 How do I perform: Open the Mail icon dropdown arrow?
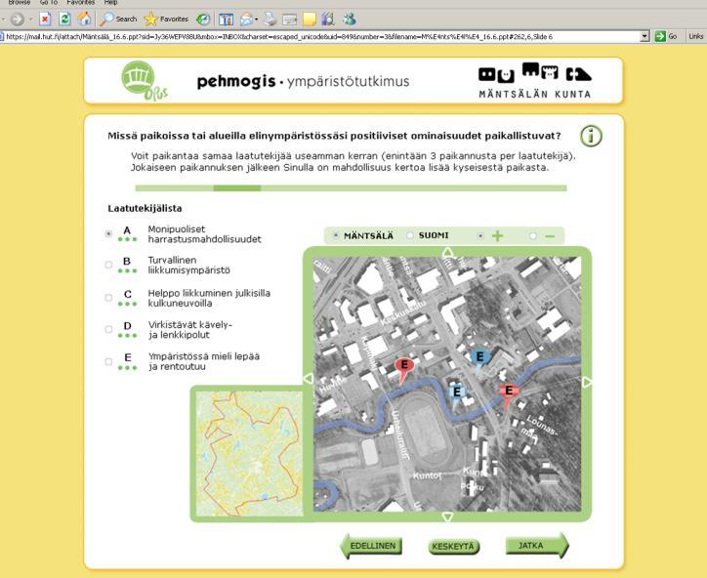point(256,20)
